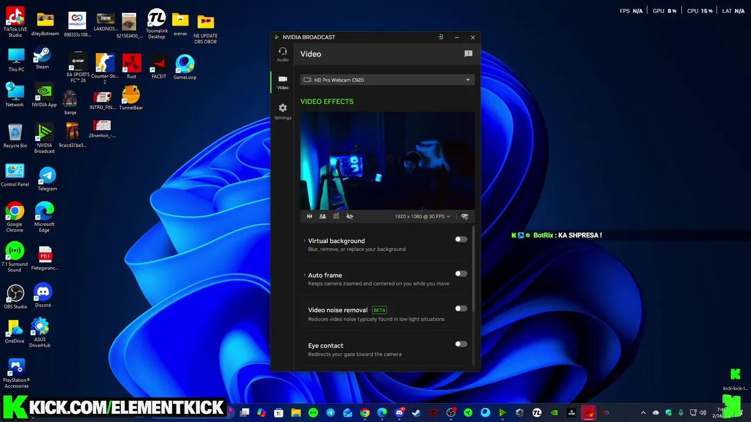Select the FACEIT desktop icon
751x422 pixels.
[x=158, y=66]
